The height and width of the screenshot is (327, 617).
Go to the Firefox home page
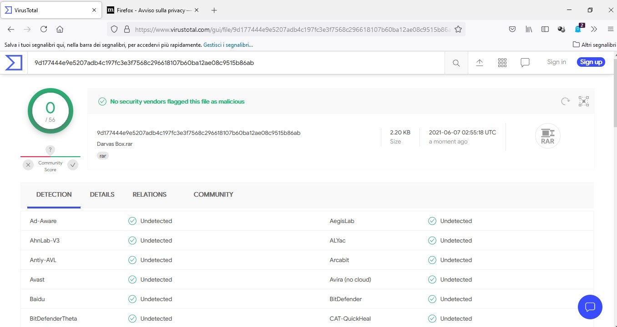60,29
